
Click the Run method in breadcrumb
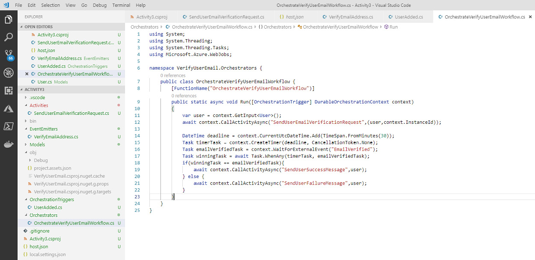pos(391,27)
